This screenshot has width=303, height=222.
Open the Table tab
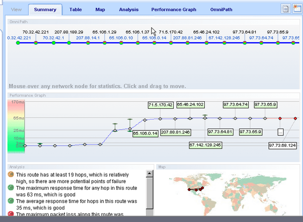(76, 10)
